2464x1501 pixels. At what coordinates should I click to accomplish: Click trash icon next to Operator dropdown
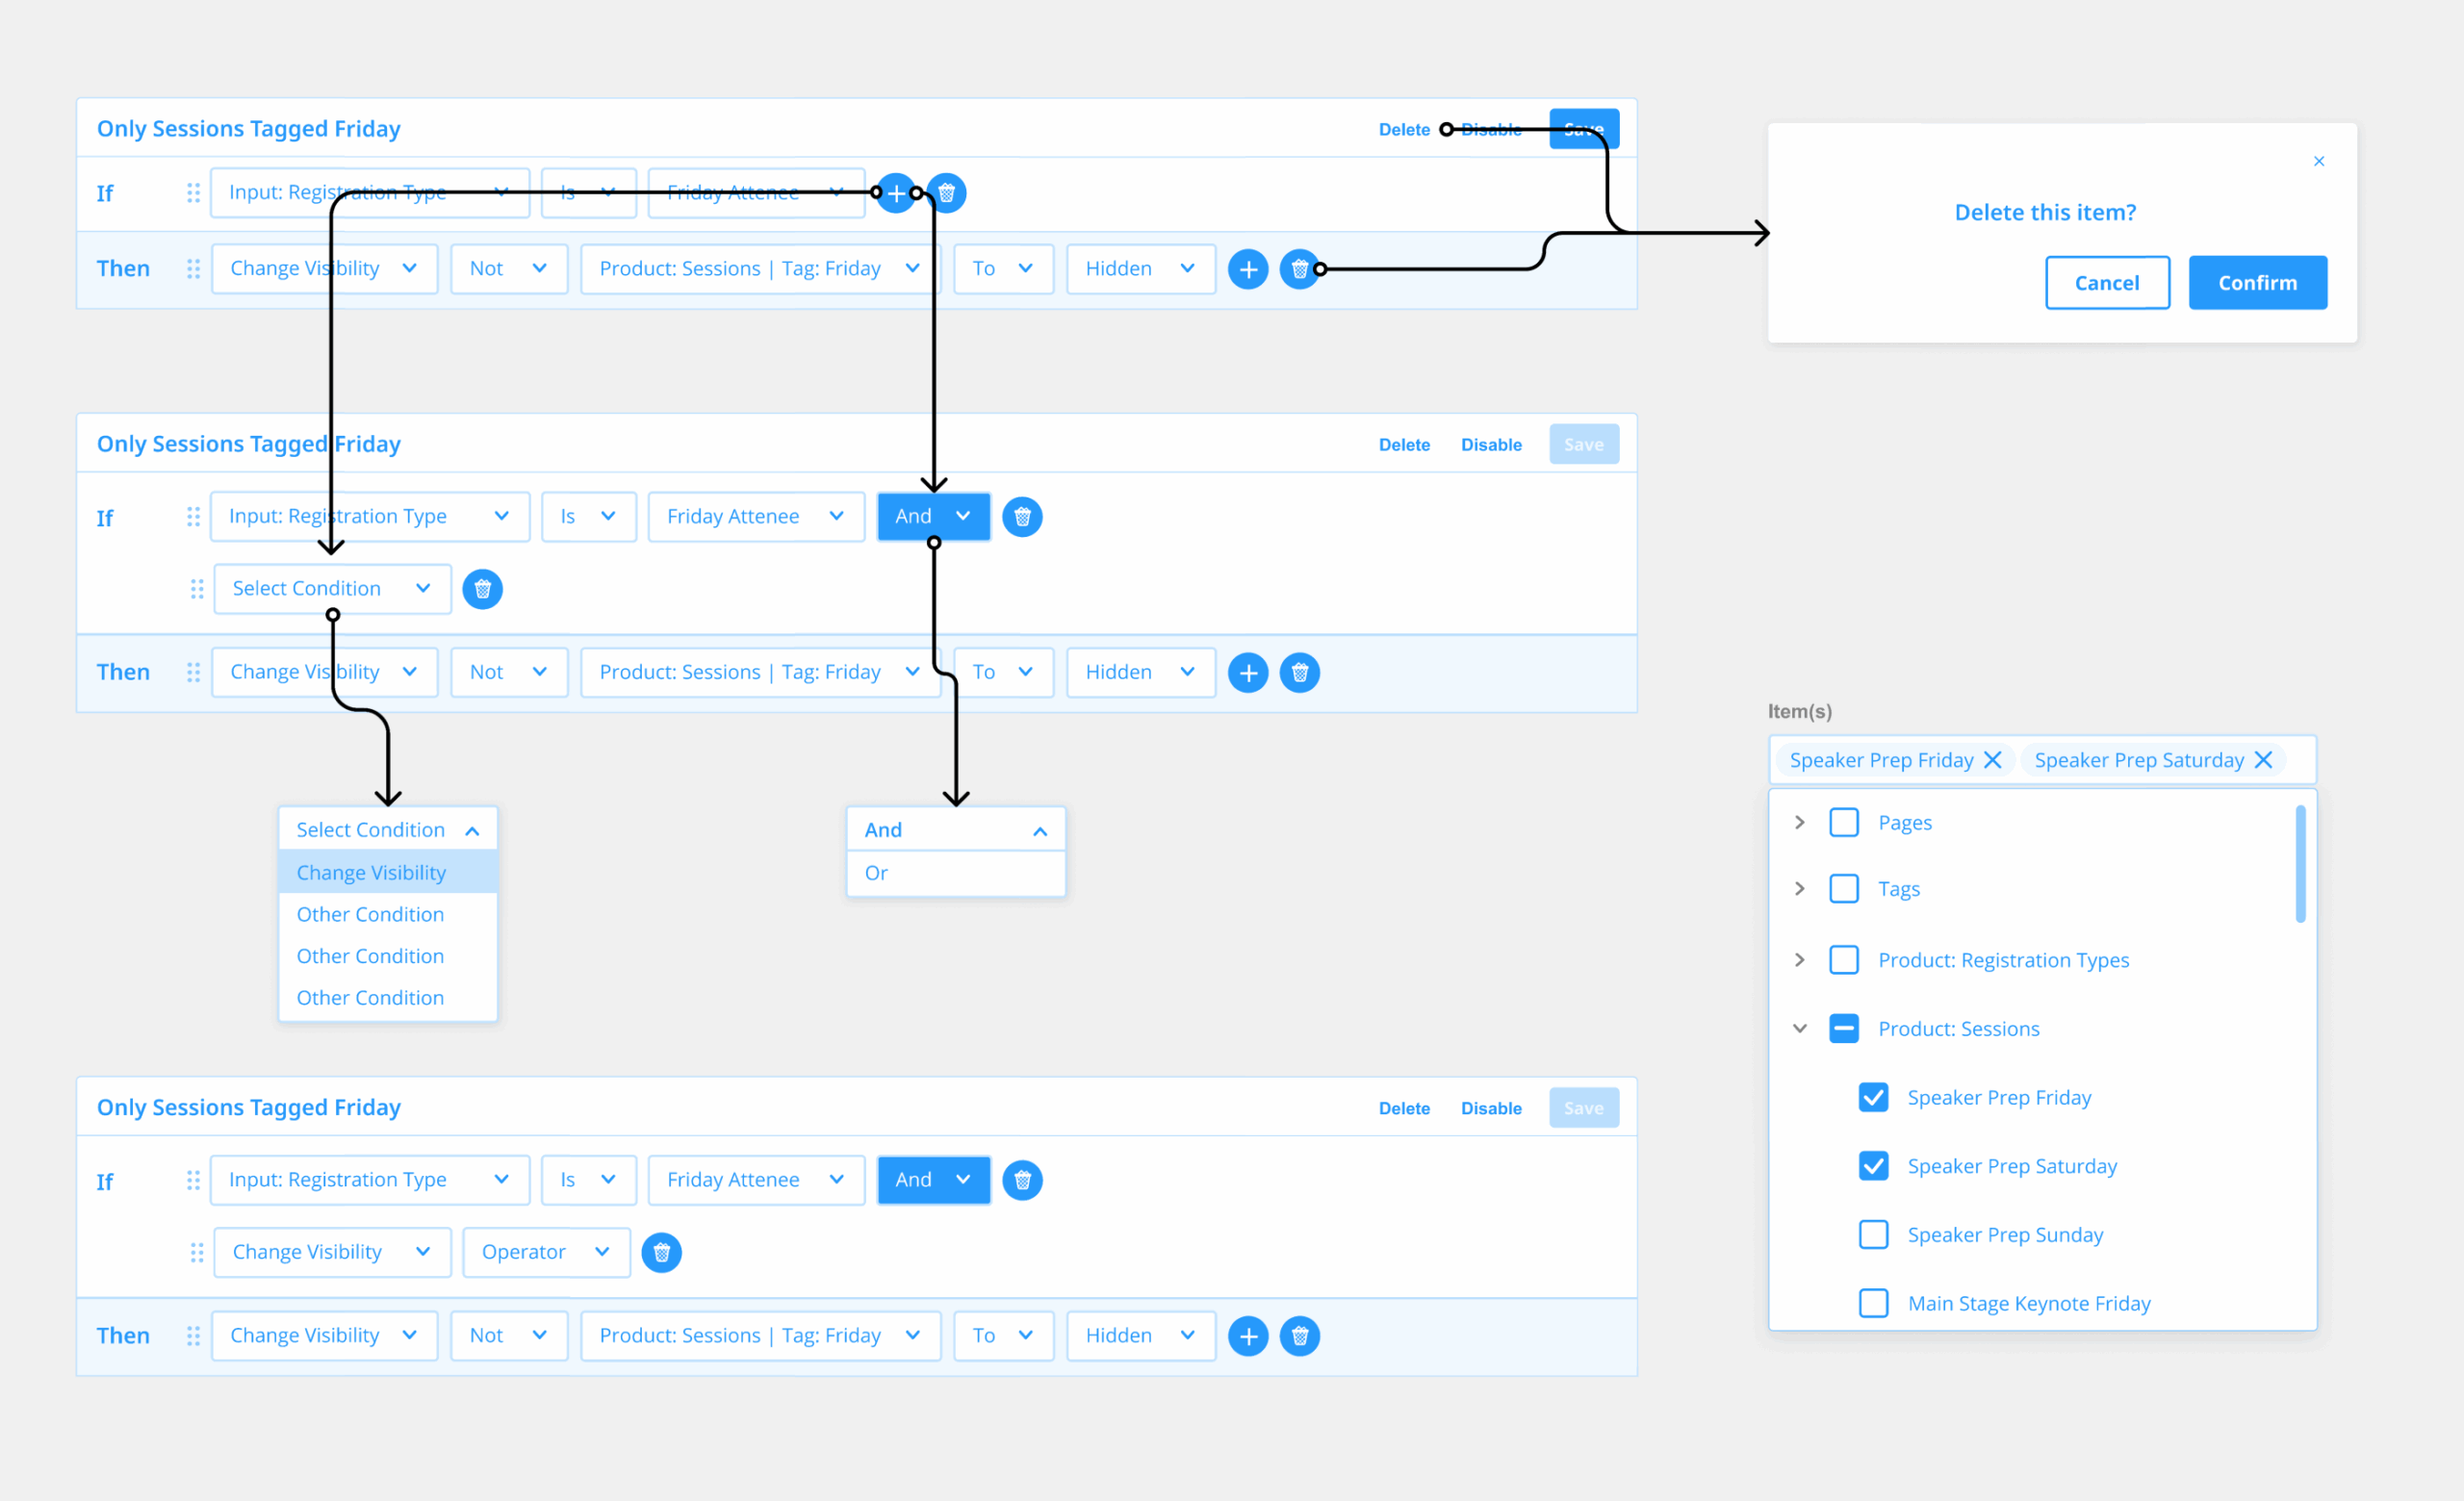(x=661, y=1252)
